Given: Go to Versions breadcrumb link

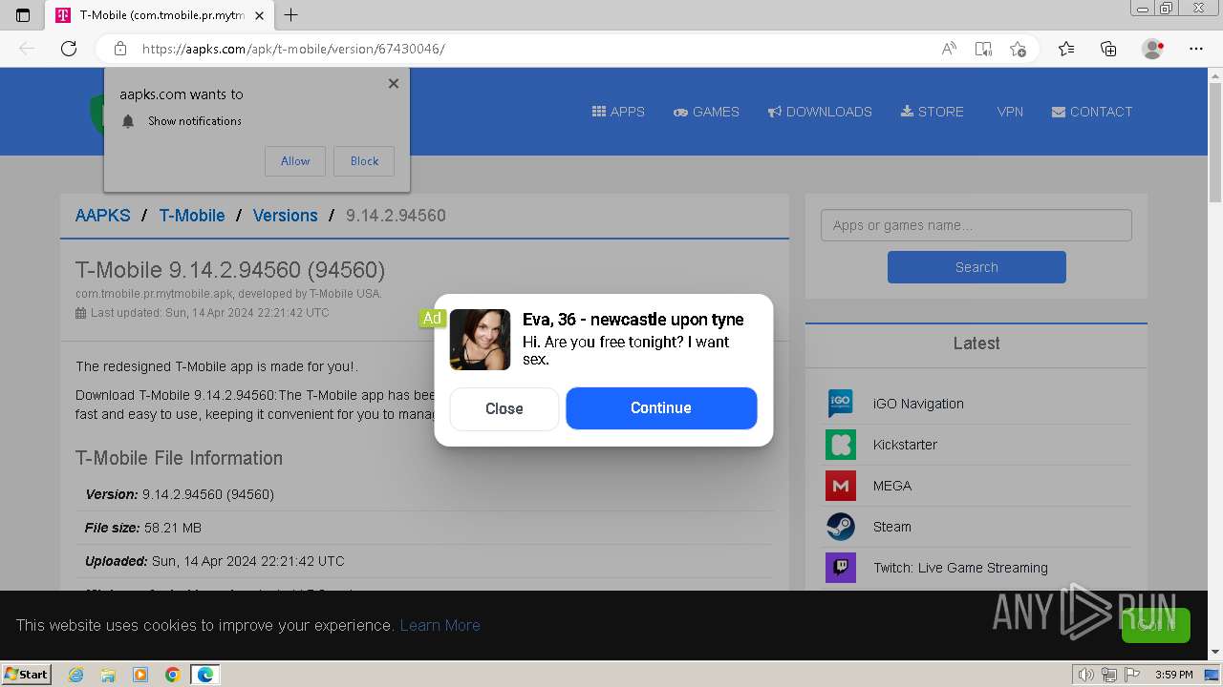Looking at the screenshot, I should 285,216.
